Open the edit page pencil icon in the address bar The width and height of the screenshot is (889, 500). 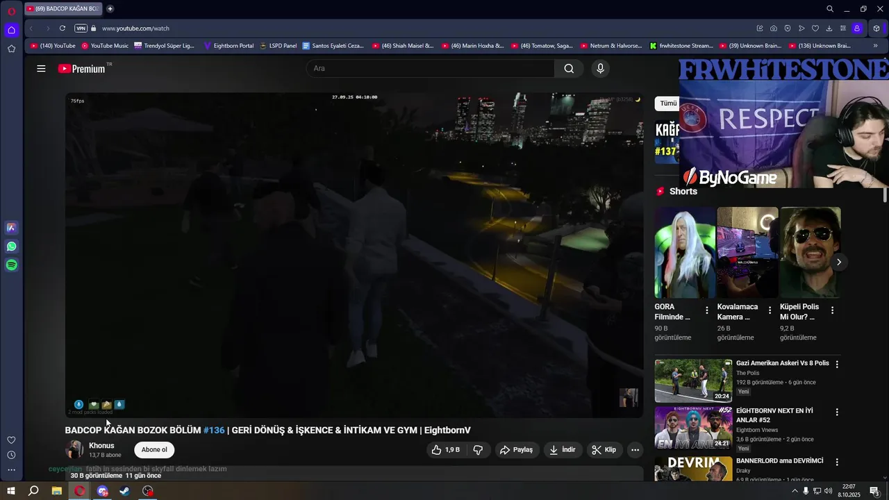(x=760, y=28)
